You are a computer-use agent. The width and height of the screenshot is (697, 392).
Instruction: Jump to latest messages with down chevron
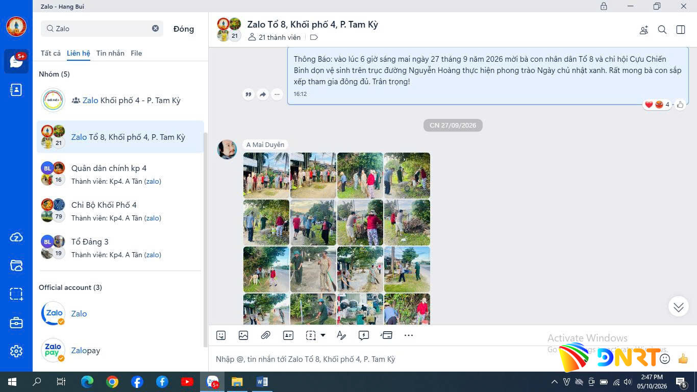tap(678, 307)
